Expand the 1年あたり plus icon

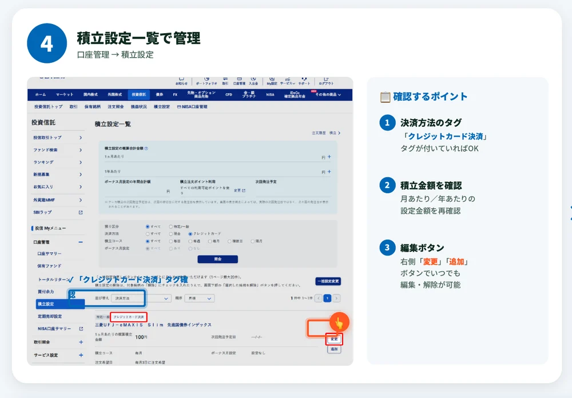[329, 172]
